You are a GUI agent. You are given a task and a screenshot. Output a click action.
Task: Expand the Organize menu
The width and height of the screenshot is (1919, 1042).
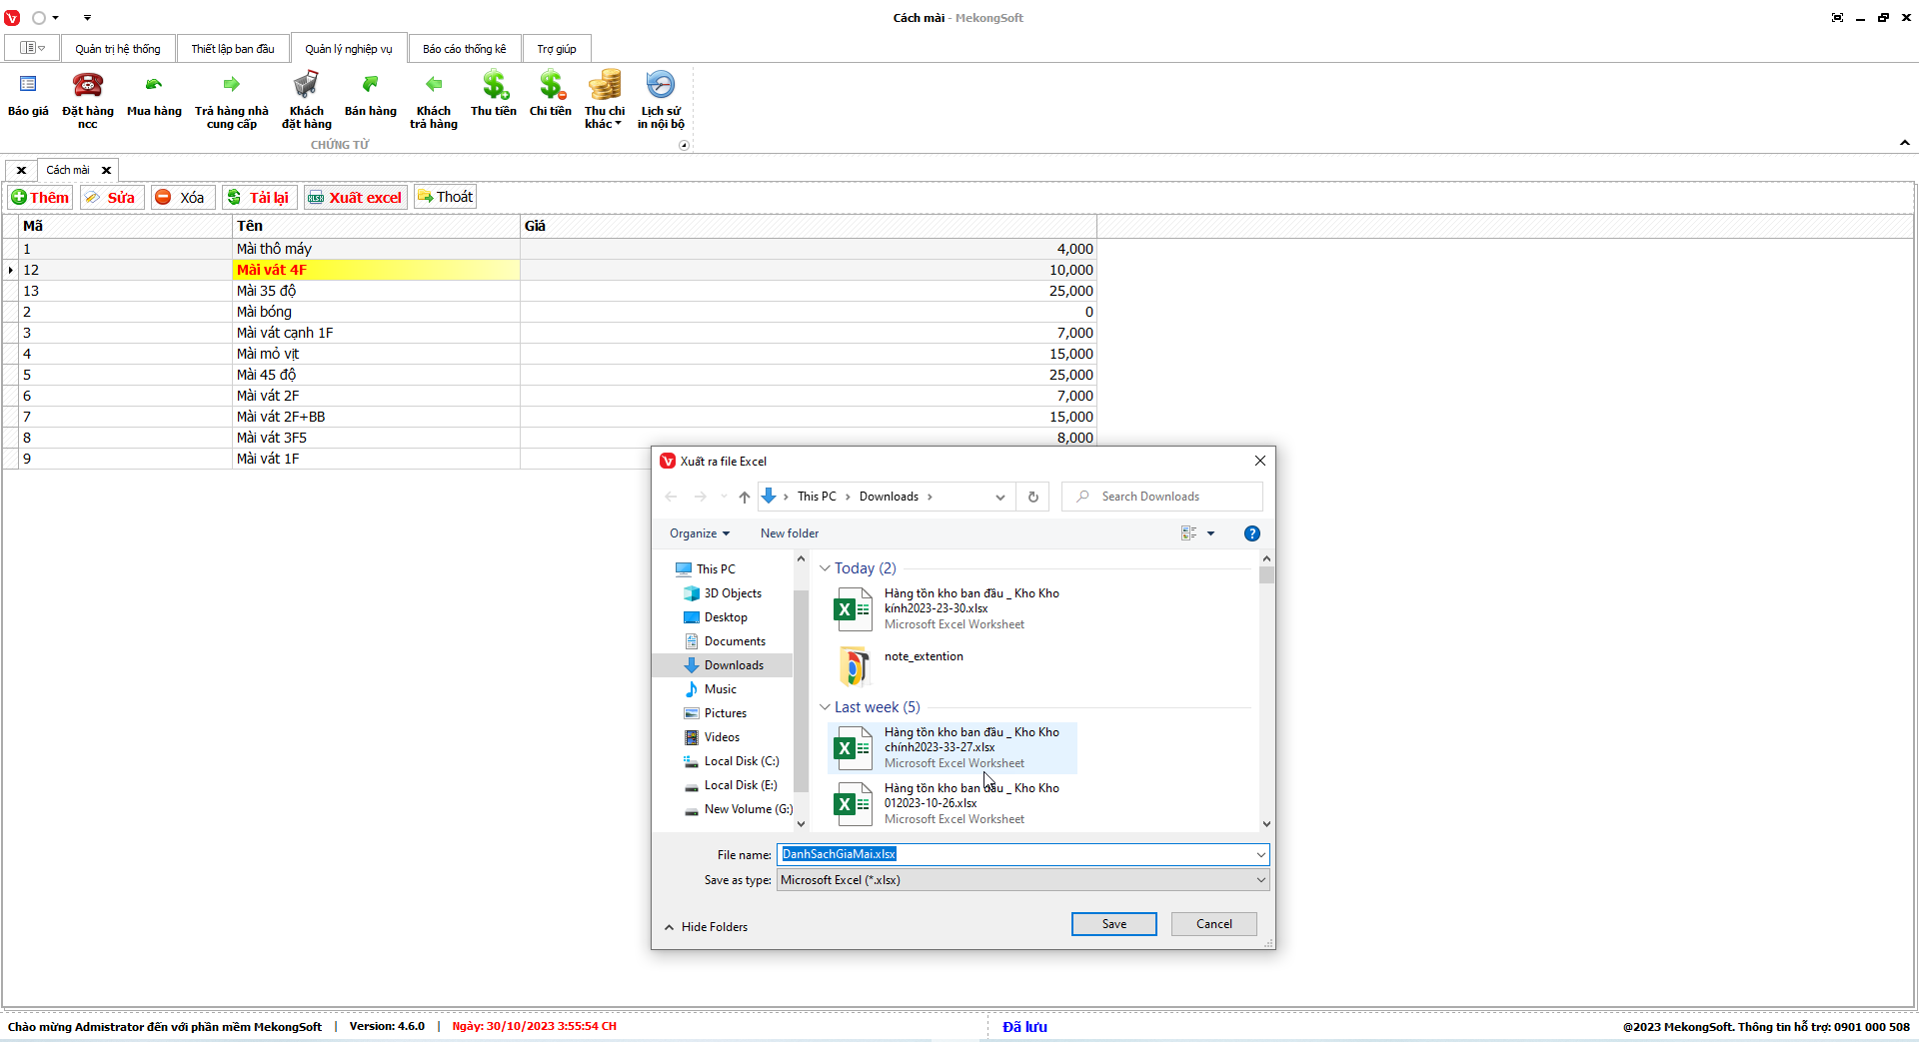699,533
